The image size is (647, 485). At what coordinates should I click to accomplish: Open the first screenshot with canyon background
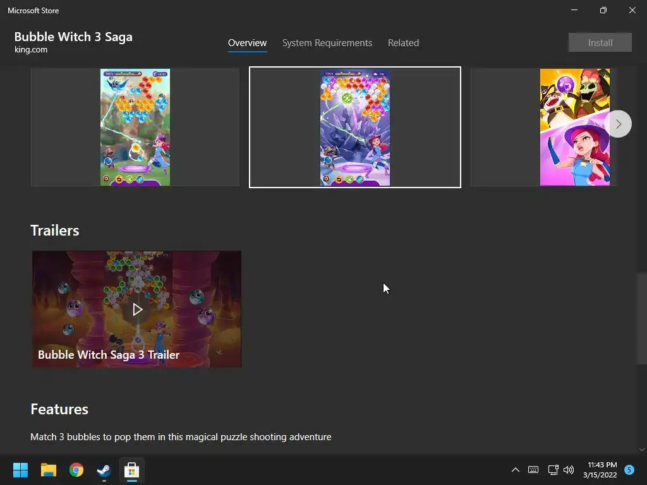135,127
